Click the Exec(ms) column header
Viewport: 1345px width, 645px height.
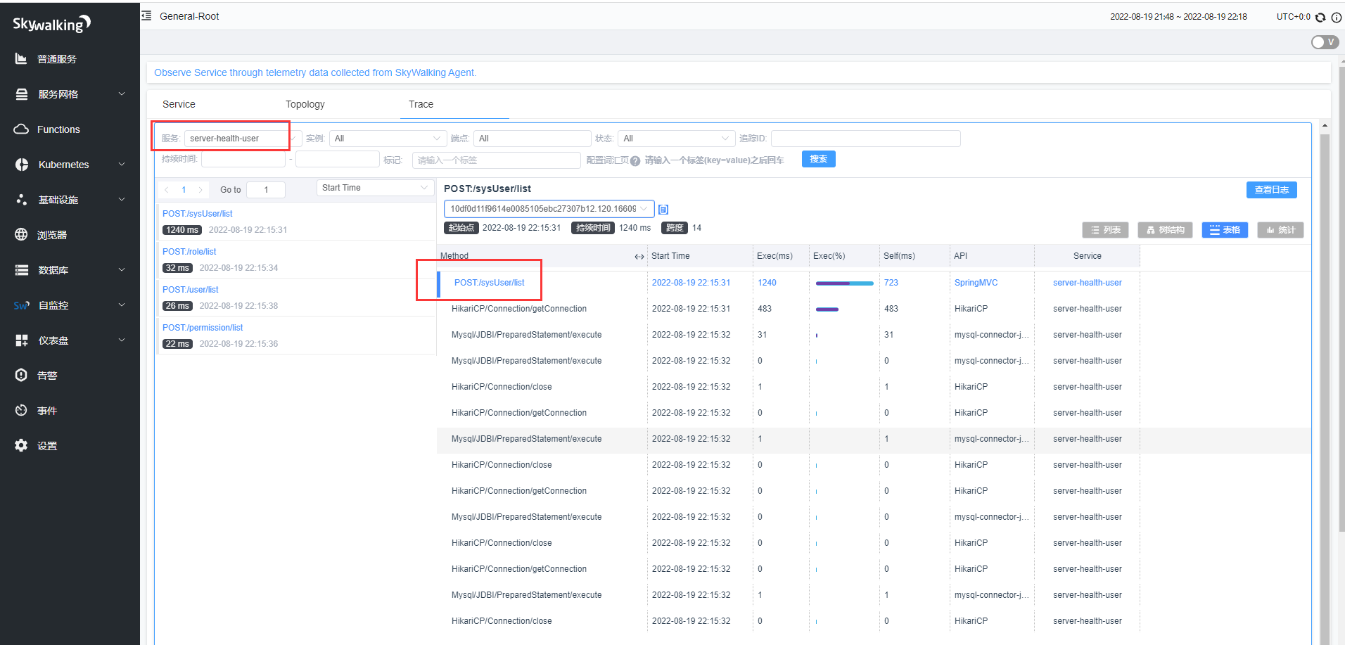click(x=775, y=256)
